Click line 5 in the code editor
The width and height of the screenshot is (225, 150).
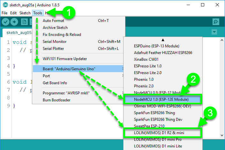point(21,74)
